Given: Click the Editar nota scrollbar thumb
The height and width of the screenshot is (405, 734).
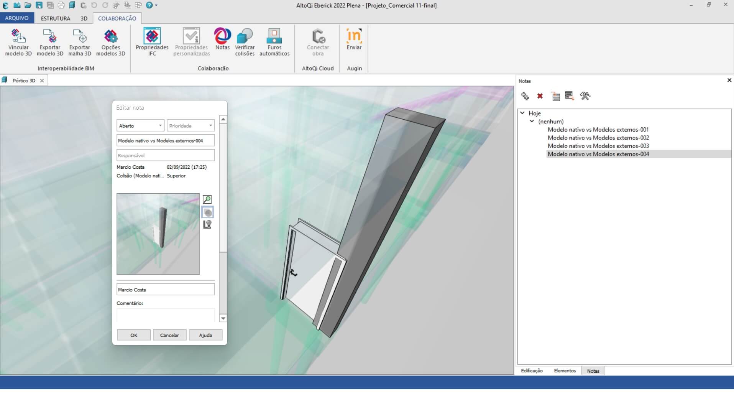Looking at the screenshot, I should point(223,188).
